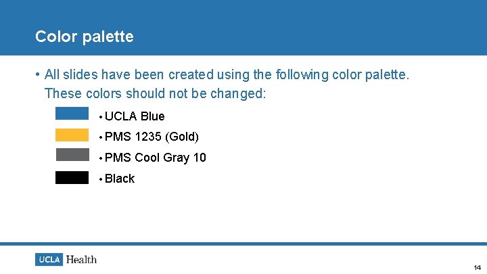Click the sentence 'All slides have been created'
Image resolution: width=487 pixels, height=274 pixels.
(x=227, y=75)
